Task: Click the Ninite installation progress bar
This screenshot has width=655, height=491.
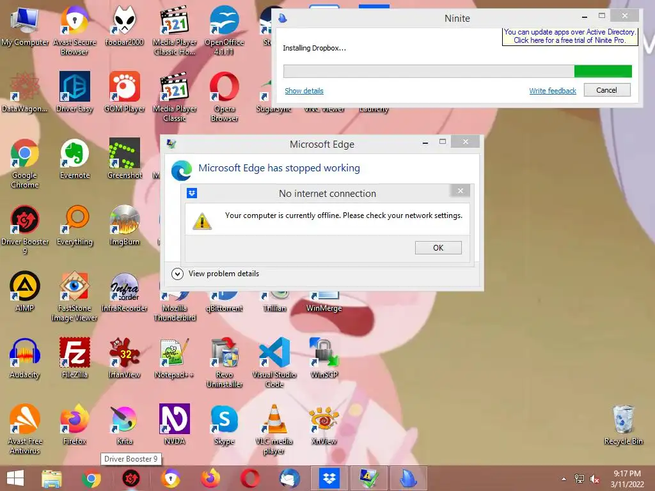Action: pos(457,71)
